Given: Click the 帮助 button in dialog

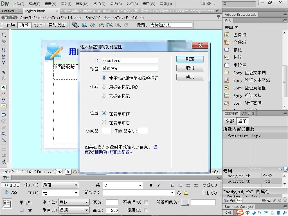Looking at the screenshot, I should tap(190, 77).
